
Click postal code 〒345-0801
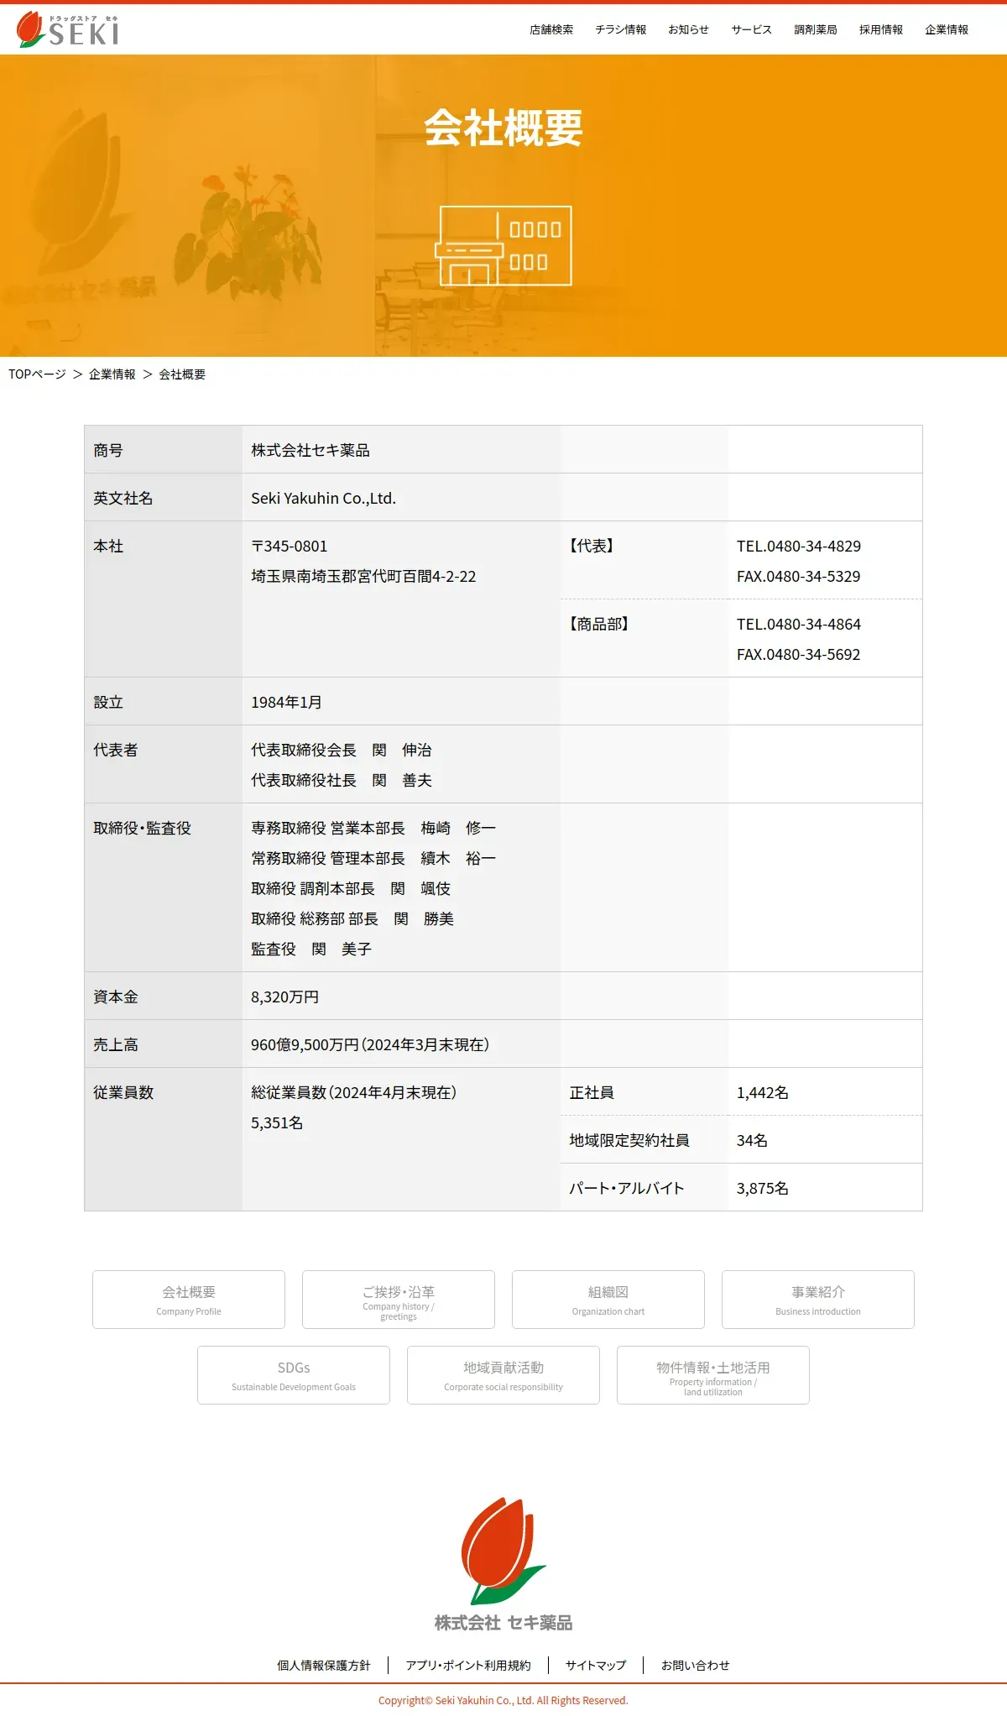pyautogui.click(x=290, y=546)
